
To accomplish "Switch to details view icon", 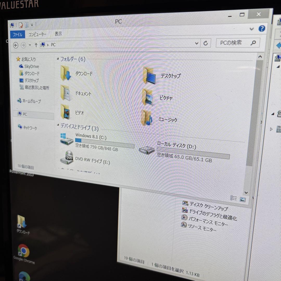I will click(x=233, y=198).
